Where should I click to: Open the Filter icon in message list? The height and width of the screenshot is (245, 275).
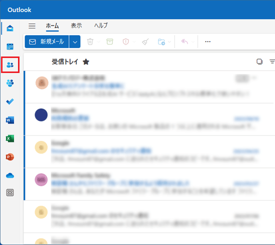tap(272, 61)
